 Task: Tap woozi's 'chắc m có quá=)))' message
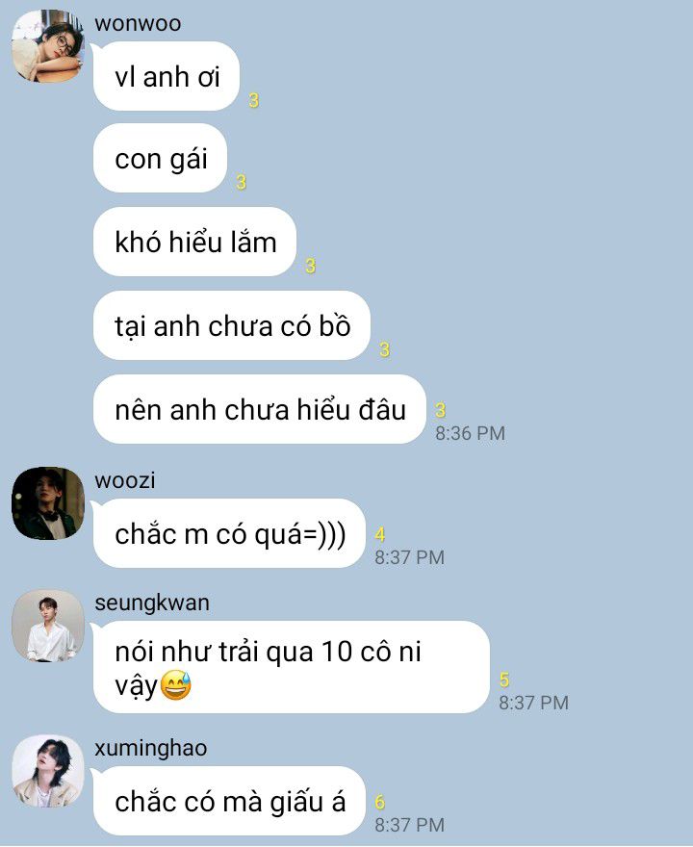[x=230, y=533]
